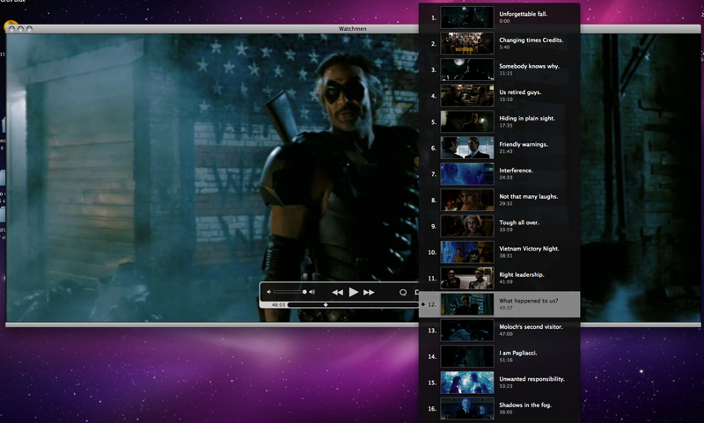The height and width of the screenshot is (423, 704).
Task: Open the 'Moloch's second visitor.' chapter thumbnail
Action: (x=467, y=330)
